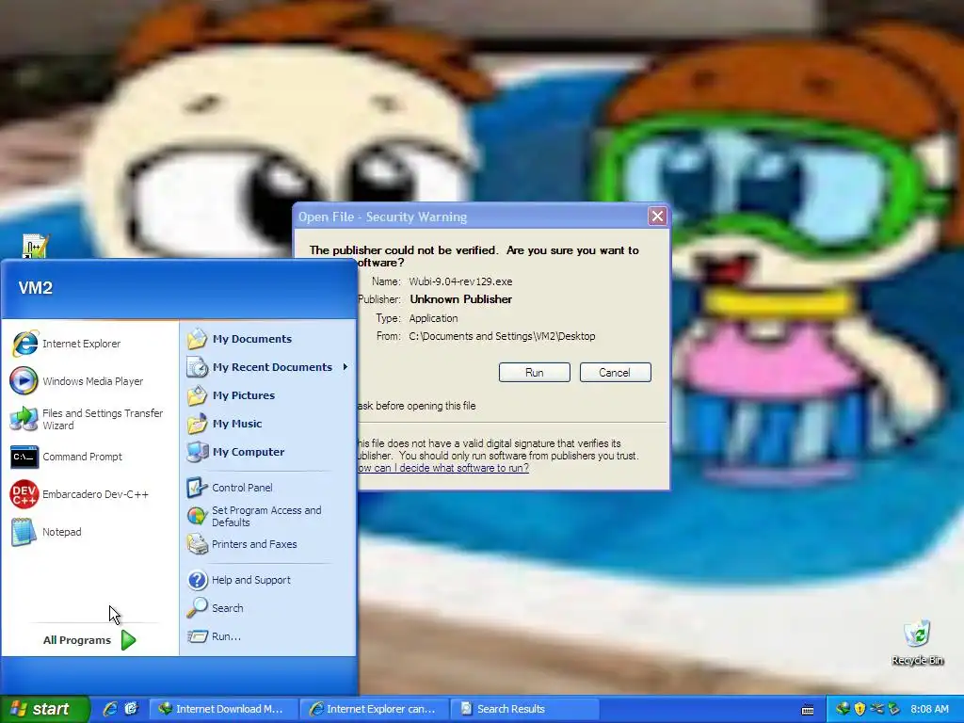Screen dimensions: 964x723
Task: Click 'ask before opening this file' label
Action: click(x=416, y=406)
